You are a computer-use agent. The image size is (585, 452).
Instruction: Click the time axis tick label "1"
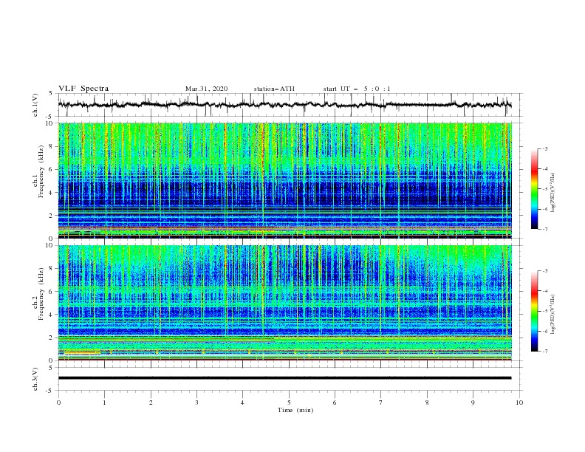click(x=104, y=403)
